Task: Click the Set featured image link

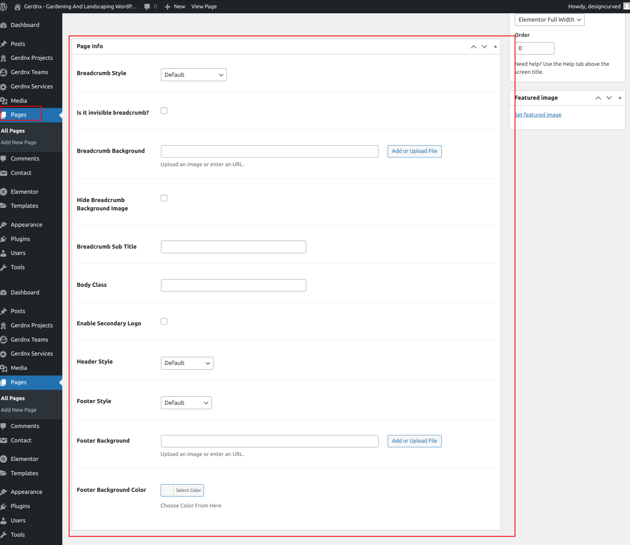Action: 538,115
